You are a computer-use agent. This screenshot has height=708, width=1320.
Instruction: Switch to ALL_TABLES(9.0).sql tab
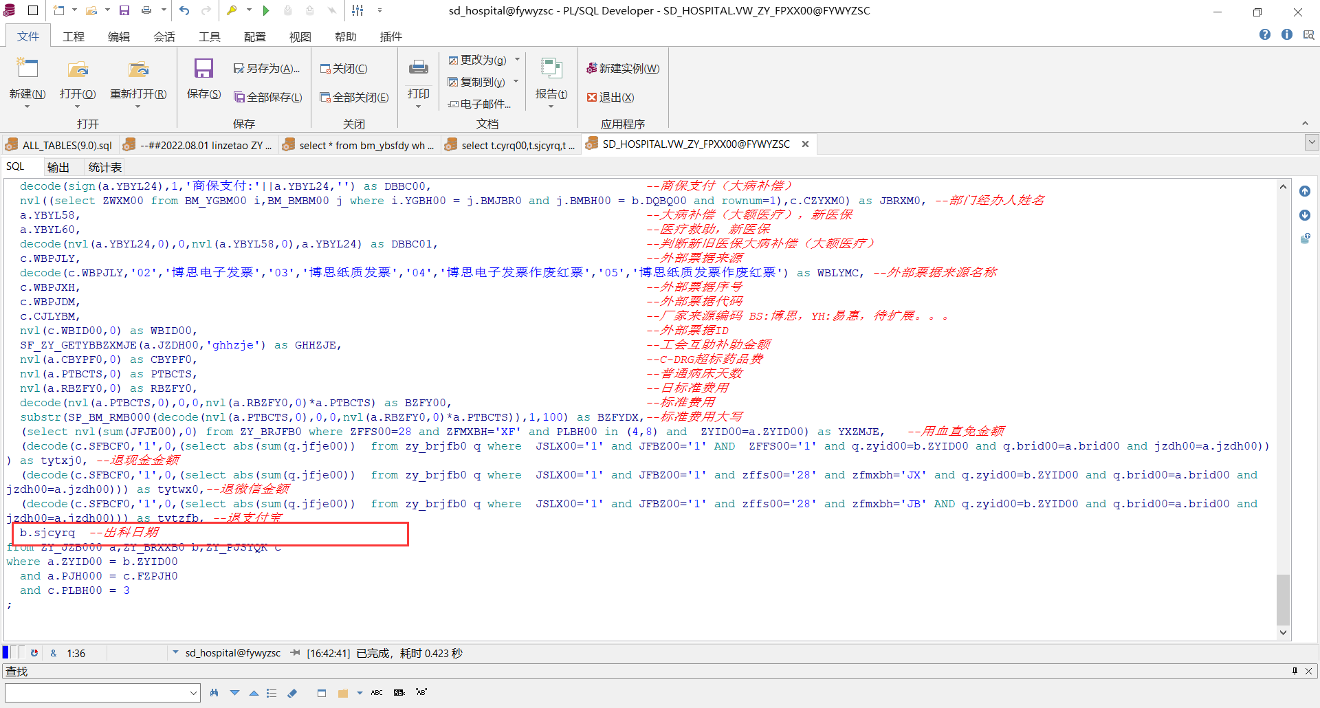(59, 145)
